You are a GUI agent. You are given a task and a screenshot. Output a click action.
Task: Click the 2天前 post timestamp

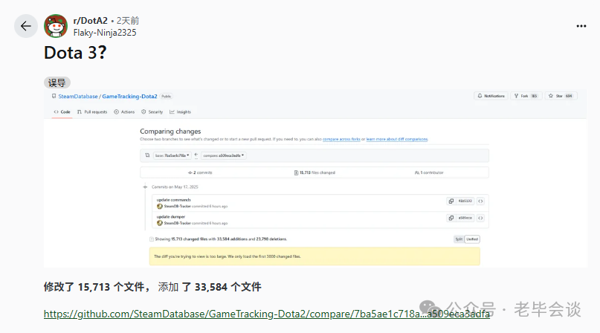pos(128,21)
